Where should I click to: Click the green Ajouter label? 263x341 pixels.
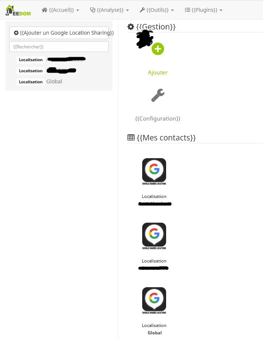tap(158, 72)
